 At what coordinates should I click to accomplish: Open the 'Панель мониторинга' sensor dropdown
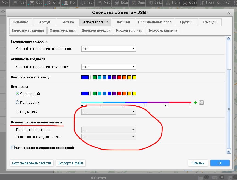pyautogui.click(x=109, y=130)
